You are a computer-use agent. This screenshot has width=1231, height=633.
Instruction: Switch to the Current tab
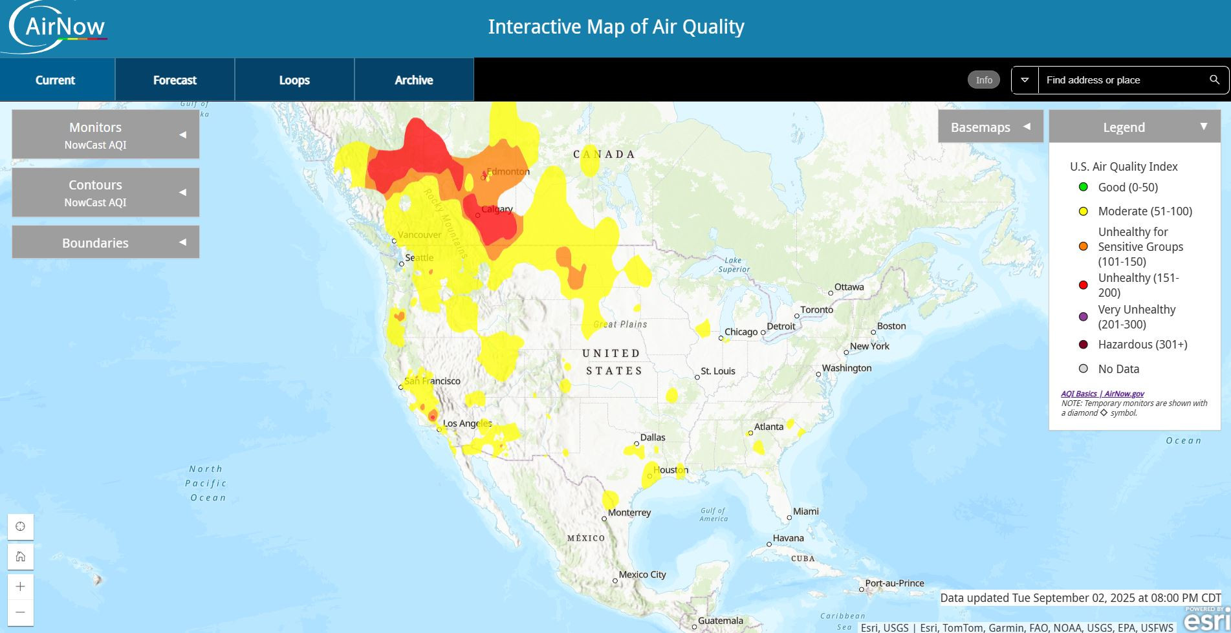point(58,80)
